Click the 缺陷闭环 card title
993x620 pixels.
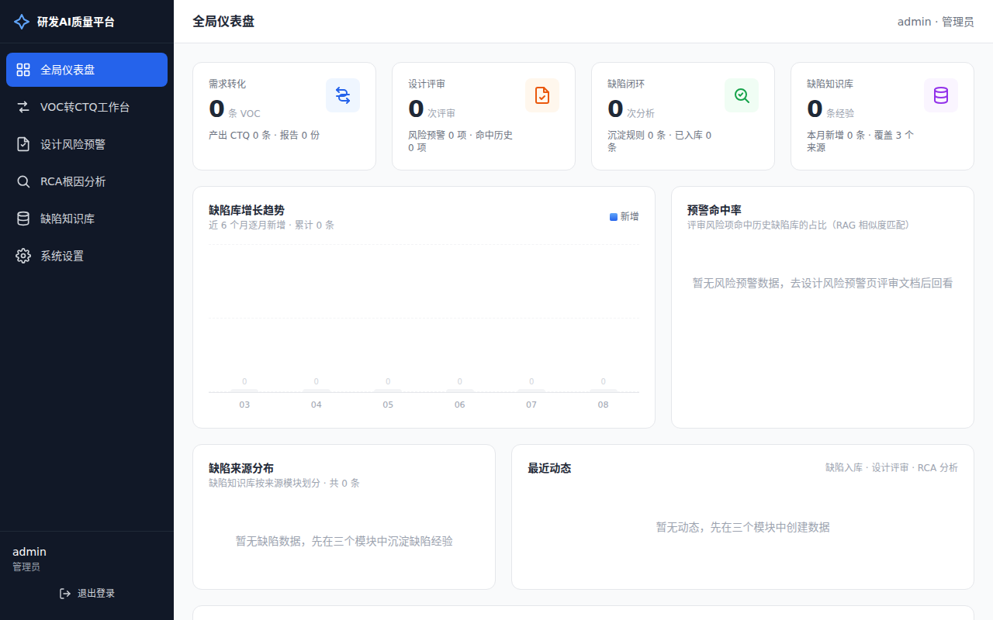point(626,84)
